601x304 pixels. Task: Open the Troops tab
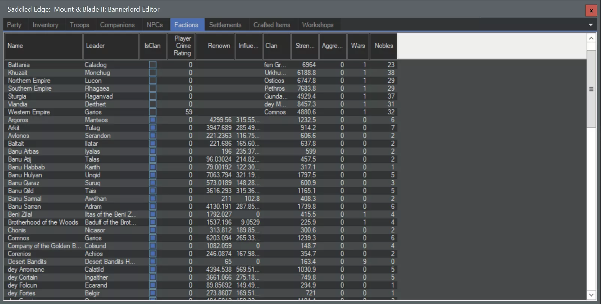tap(79, 25)
